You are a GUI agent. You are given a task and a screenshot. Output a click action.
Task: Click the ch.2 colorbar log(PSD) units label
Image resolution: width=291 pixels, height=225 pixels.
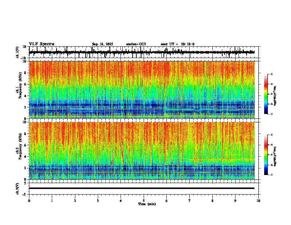point(275,157)
